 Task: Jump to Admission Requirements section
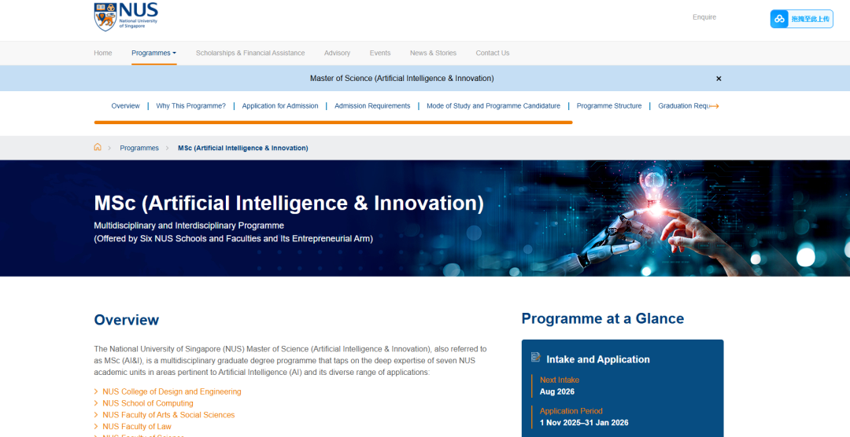pyautogui.click(x=372, y=106)
